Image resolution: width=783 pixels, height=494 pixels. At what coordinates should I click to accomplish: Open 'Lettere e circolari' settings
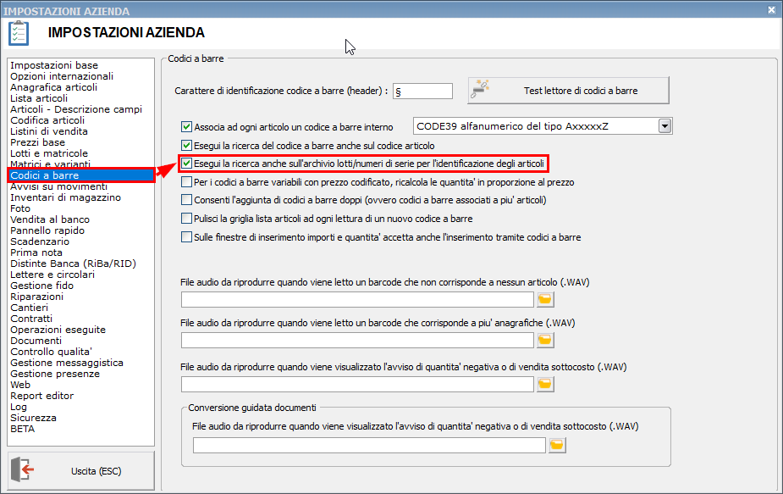tap(52, 275)
